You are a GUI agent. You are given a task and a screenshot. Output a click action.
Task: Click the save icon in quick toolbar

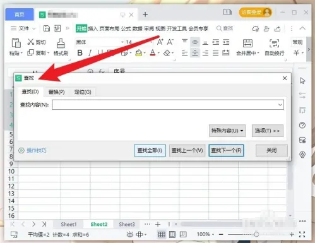pos(47,28)
